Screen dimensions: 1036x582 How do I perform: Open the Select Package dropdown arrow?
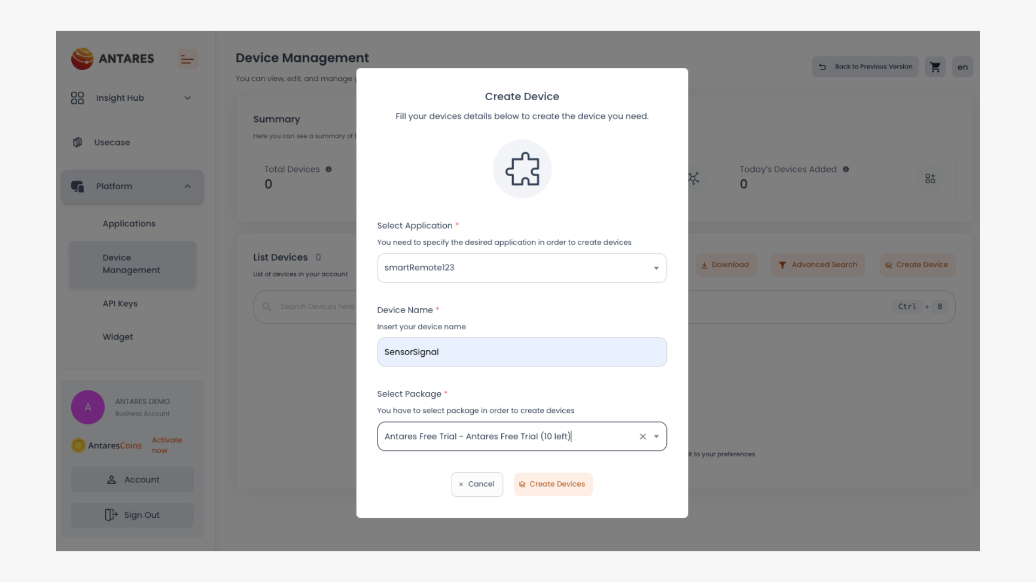point(656,436)
